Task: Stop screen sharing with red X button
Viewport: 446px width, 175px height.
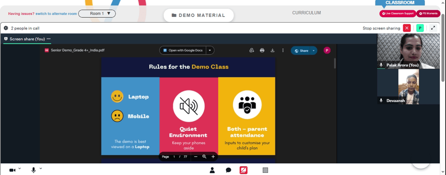Action: pyautogui.click(x=407, y=28)
